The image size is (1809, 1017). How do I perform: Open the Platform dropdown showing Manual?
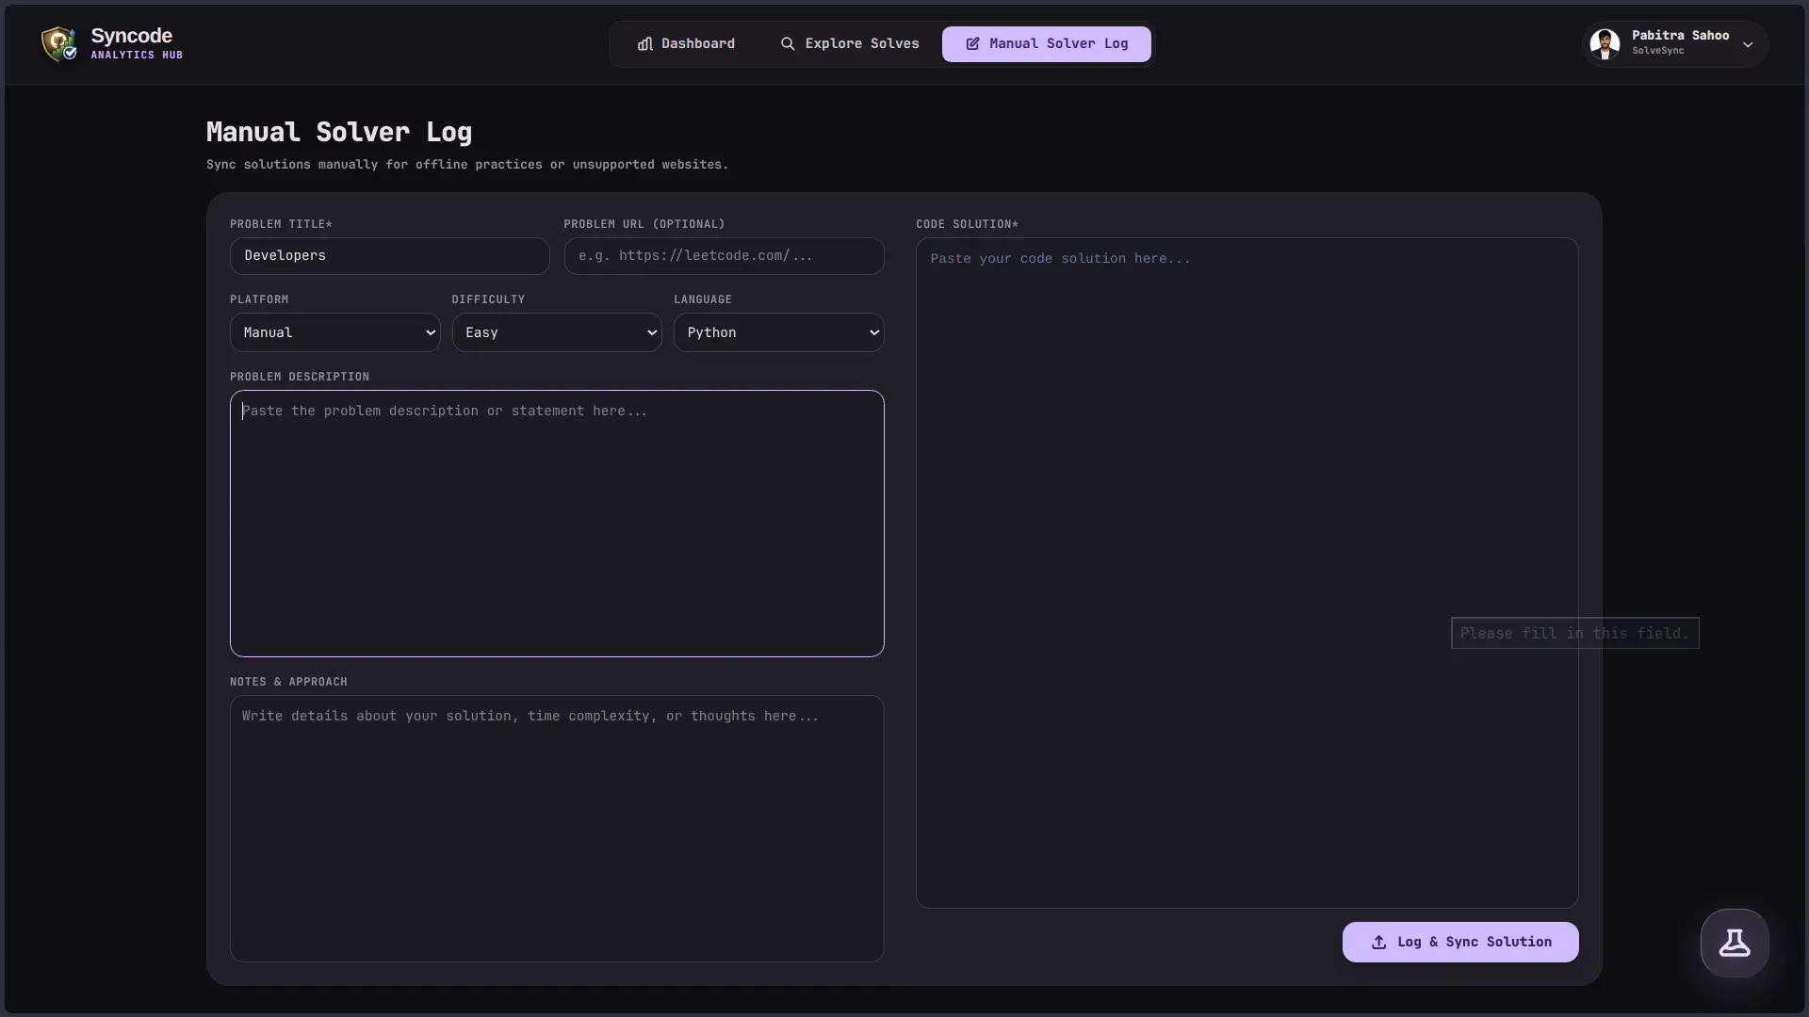tap(335, 332)
